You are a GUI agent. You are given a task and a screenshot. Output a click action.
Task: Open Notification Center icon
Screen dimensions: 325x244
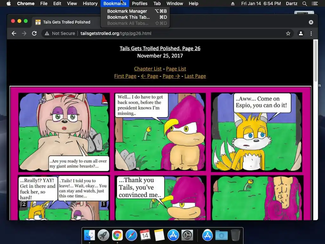coord(315,3)
